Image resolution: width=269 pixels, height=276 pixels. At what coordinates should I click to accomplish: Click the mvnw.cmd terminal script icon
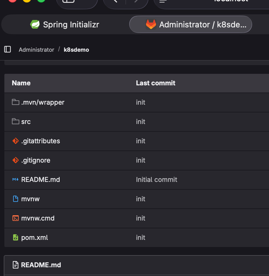tap(16, 218)
